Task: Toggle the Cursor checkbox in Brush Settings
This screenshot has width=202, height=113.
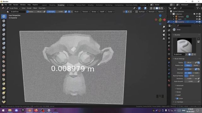Action: click(177, 98)
